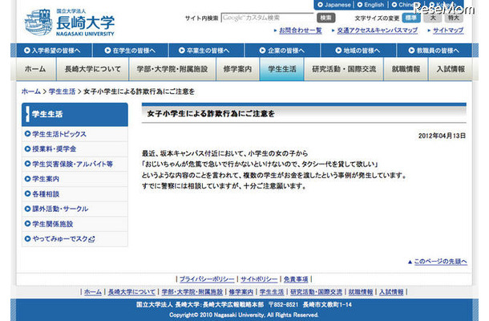Select the 学生生活 main tab
The width and height of the screenshot is (489, 321).
(282, 69)
